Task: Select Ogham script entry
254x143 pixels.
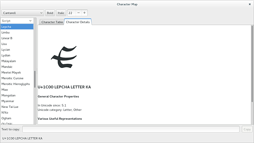Action: pyautogui.click(x=6, y=118)
